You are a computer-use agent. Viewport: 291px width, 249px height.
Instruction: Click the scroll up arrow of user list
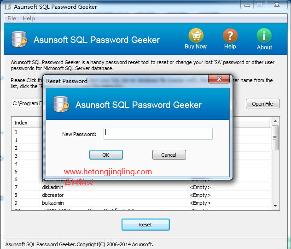coord(275,121)
